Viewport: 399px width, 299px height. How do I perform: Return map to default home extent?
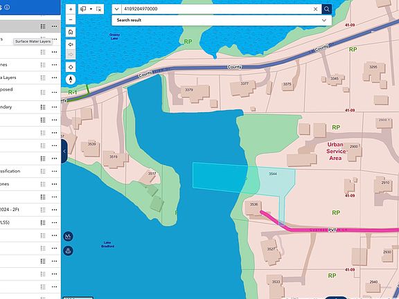tap(71, 33)
